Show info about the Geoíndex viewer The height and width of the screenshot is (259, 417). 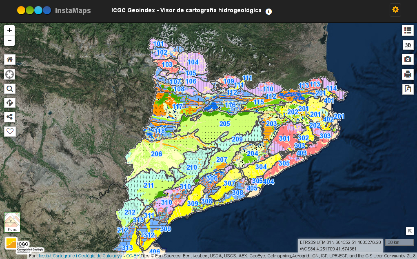pos(268,12)
